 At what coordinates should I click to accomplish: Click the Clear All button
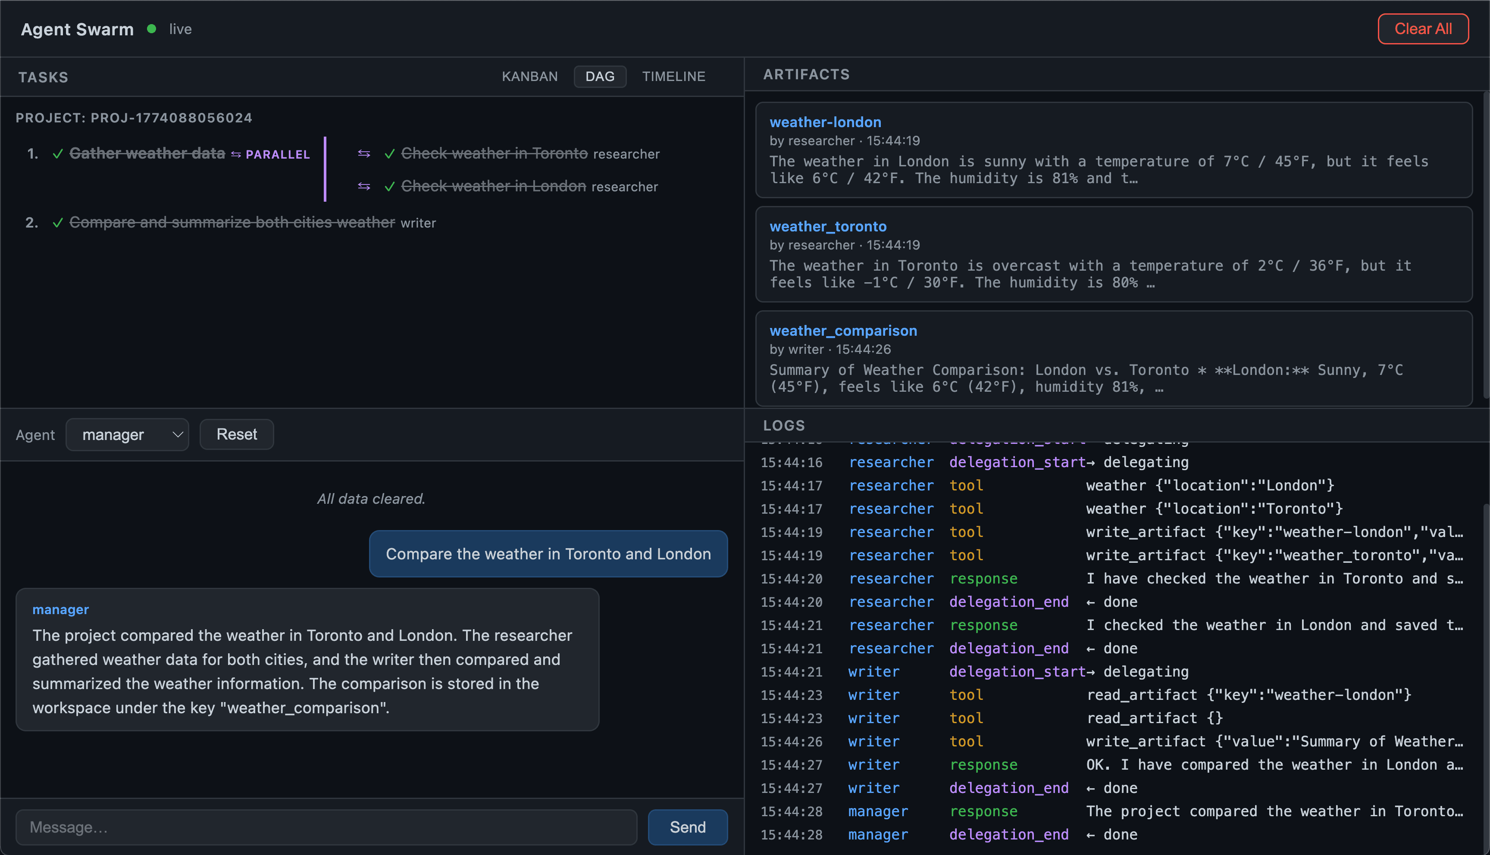coord(1422,29)
